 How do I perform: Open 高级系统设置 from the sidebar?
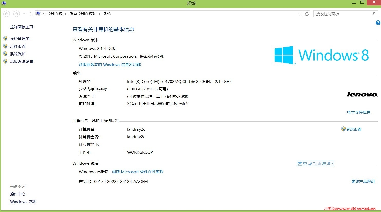pos(22,61)
